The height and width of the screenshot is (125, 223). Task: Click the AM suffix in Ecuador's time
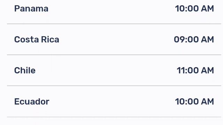tap(207, 101)
